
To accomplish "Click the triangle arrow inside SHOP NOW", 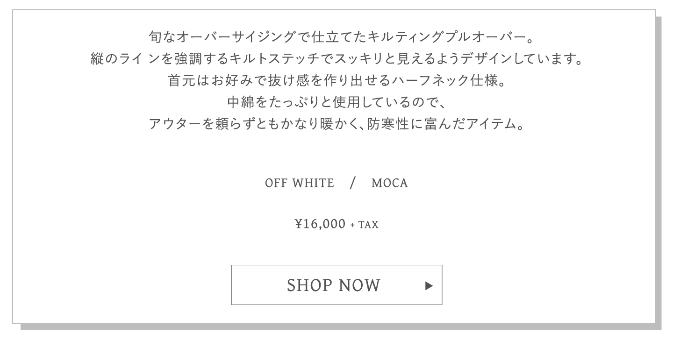I will 429,285.
